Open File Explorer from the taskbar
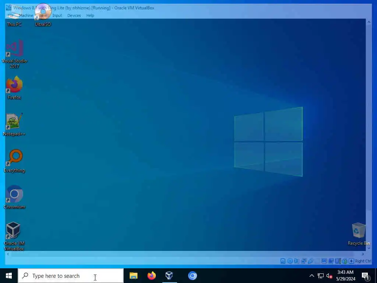 [133, 276]
